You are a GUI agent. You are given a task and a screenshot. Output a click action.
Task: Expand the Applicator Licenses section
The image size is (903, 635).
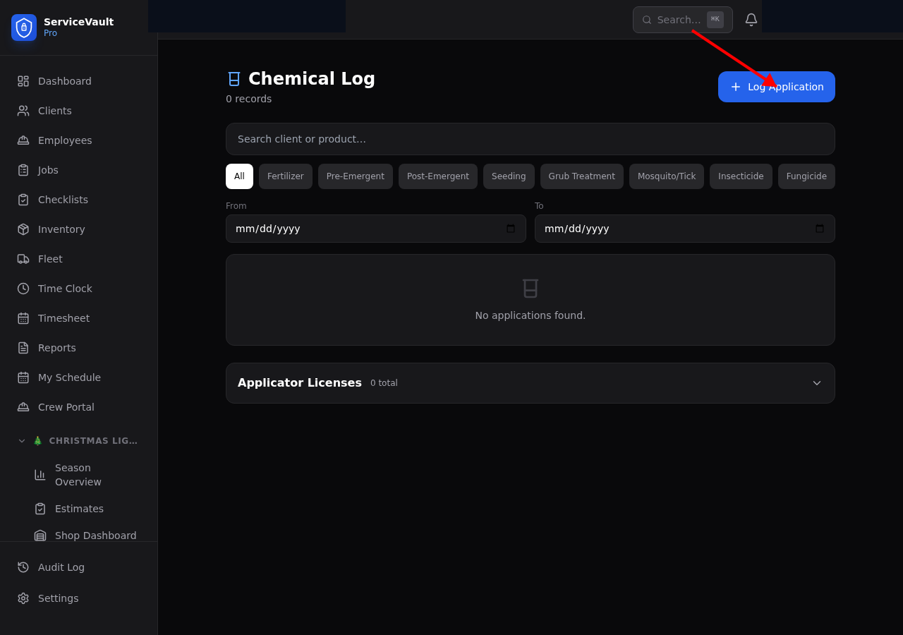click(816, 383)
